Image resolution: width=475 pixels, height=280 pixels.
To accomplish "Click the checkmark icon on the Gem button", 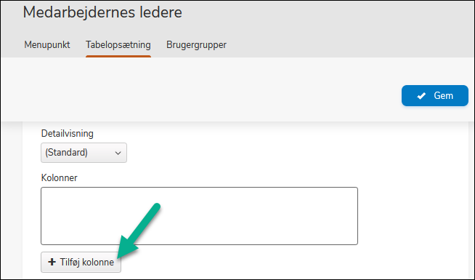I will coord(421,96).
